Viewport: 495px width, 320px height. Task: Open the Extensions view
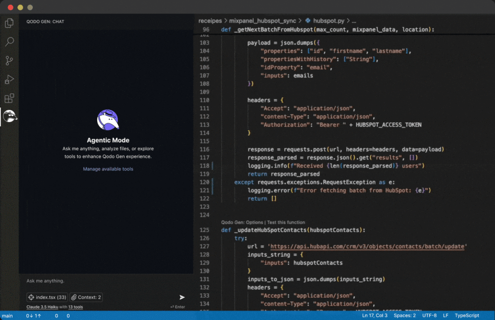pos(9,98)
